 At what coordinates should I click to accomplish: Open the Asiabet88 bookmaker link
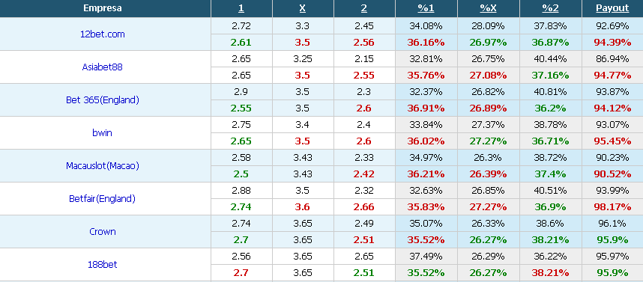pos(103,67)
